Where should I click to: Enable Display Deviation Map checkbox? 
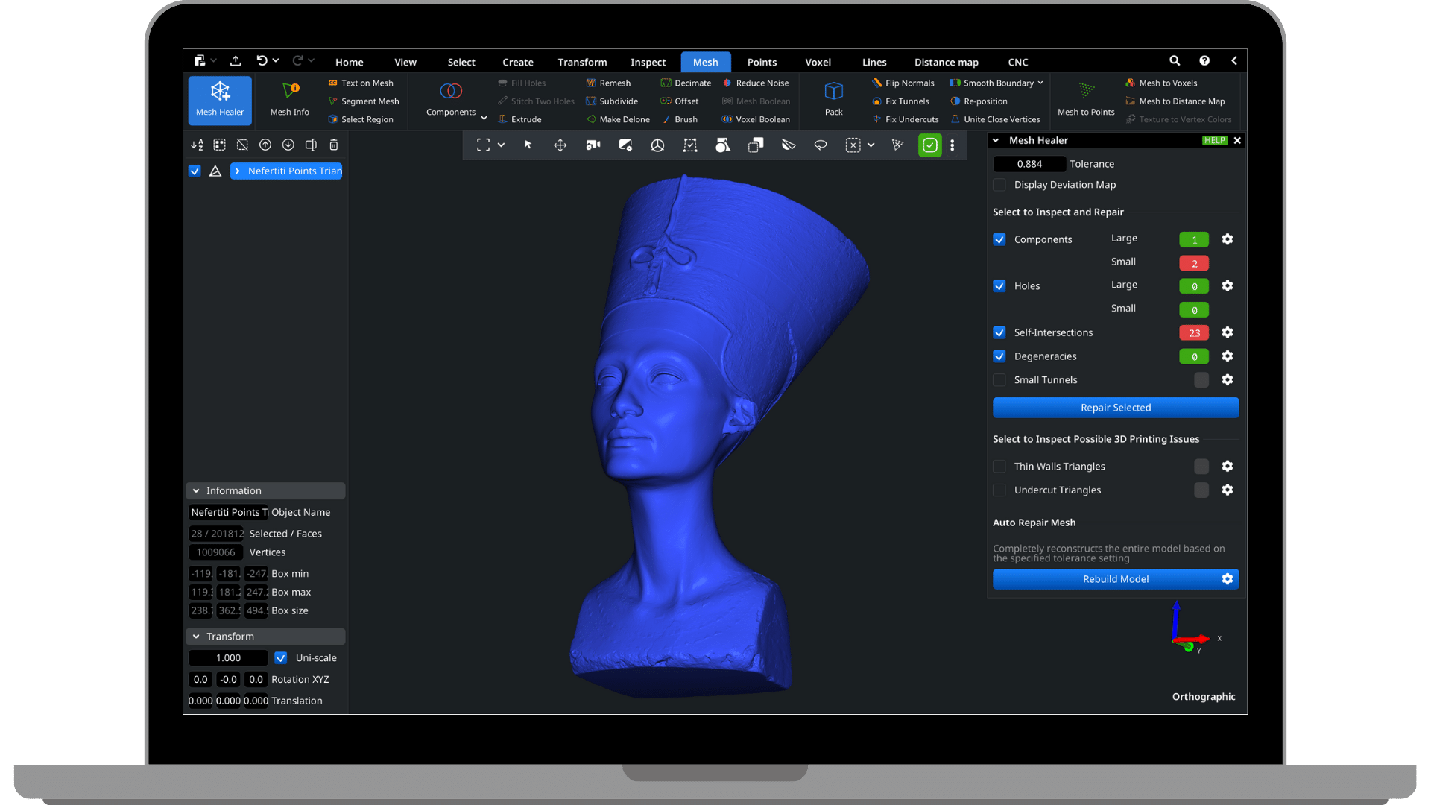point(999,185)
